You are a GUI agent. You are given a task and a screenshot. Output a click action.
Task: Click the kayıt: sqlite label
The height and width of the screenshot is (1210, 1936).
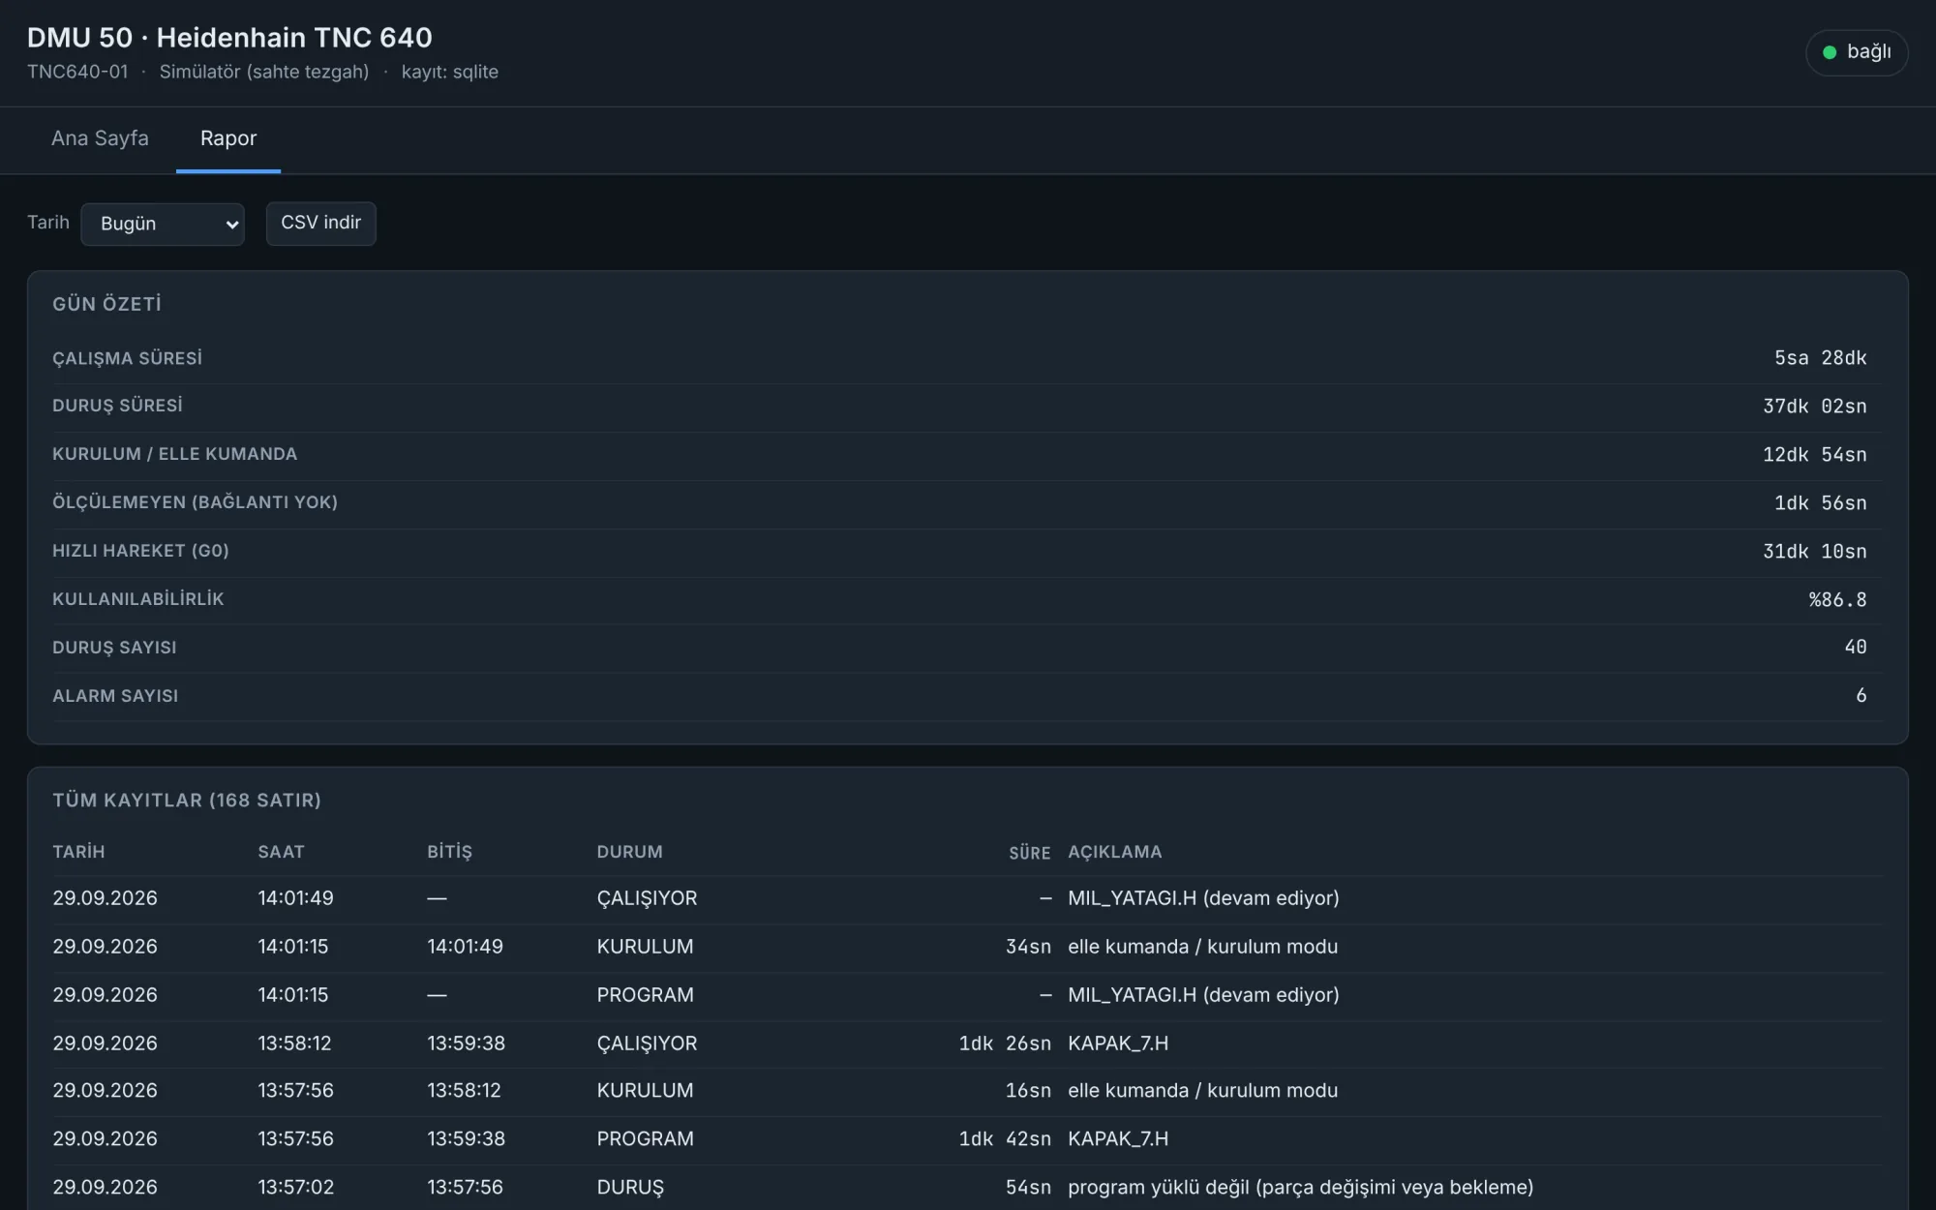[450, 72]
